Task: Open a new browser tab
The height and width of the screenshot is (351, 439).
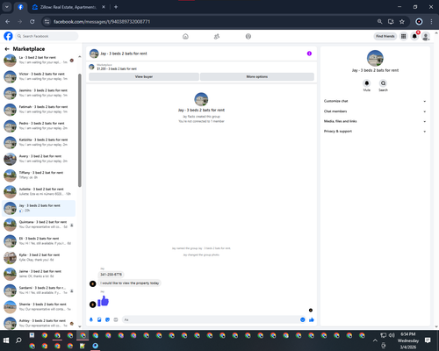Action: tap(116, 7)
